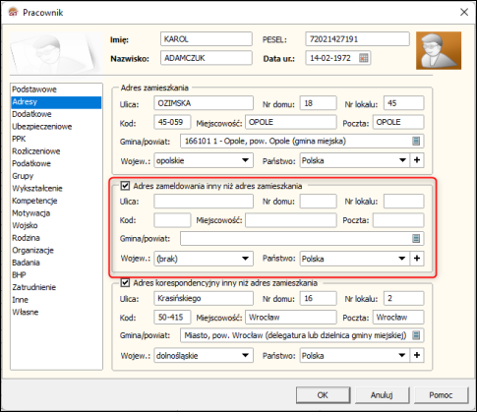The width and height of the screenshot is (477, 412).
Task: Switch to the Zatrudnienie section
Action: 34,287
